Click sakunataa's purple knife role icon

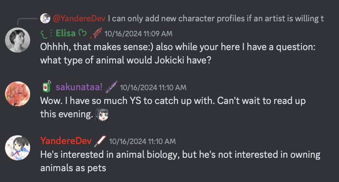[112, 87]
